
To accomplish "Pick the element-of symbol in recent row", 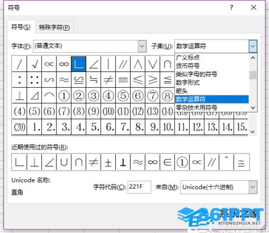I will [x=167, y=162].
